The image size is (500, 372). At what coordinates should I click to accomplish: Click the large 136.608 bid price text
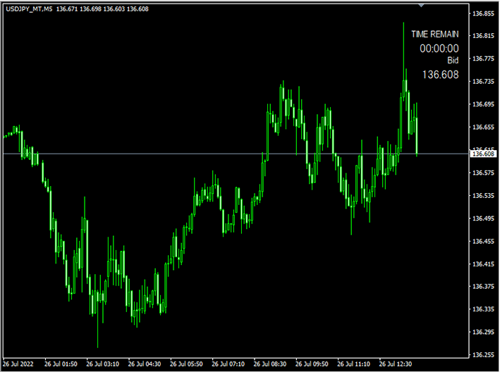(440, 75)
